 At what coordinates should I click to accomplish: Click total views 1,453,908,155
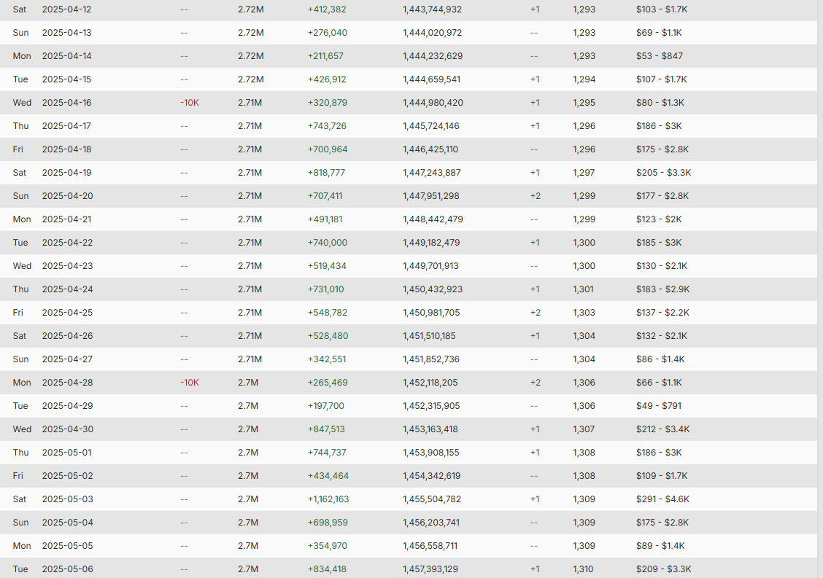tap(431, 453)
